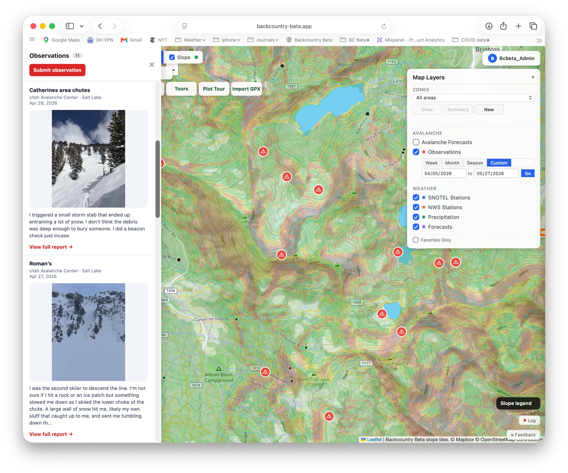
Task: Collapse the Map Layers panel triangle
Action: click(533, 77)
